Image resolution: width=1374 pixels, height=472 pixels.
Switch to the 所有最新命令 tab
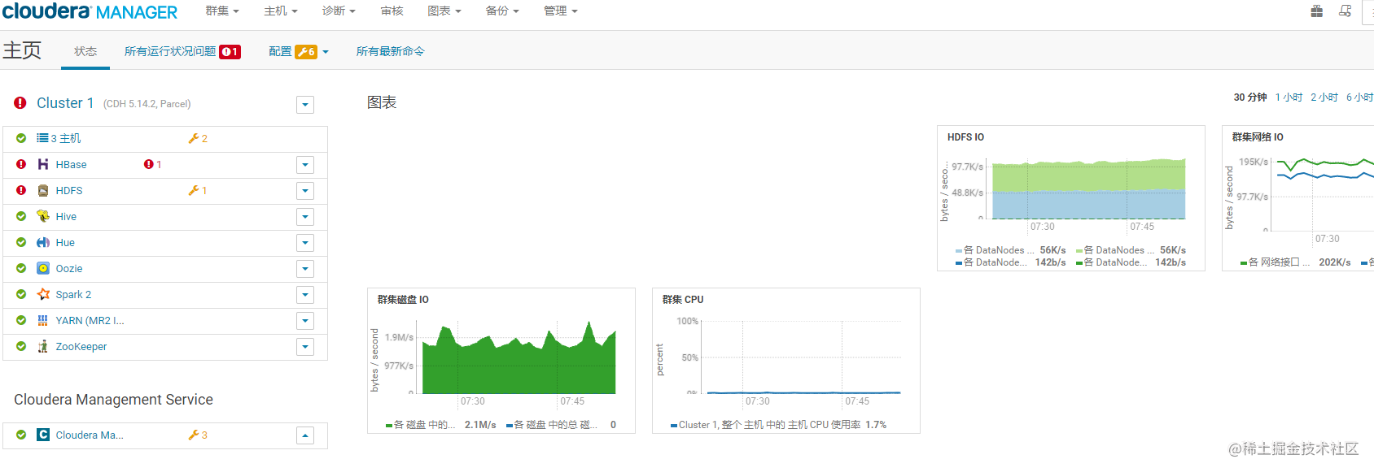point(390,51)
